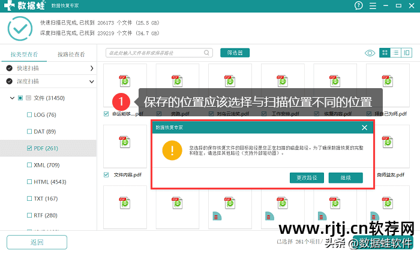Collapse the 文件 (31450) tree node
The image size is (420, 256).
pyautogui.click(x=12, y=98)
